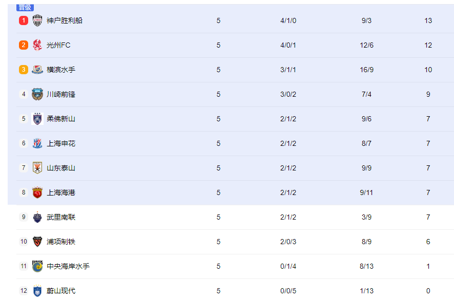Viewport: 454px width, 302px height.
Task: Open the 蔚山现代 team name link
Action: pyautogui.click(x=61, y=291)
